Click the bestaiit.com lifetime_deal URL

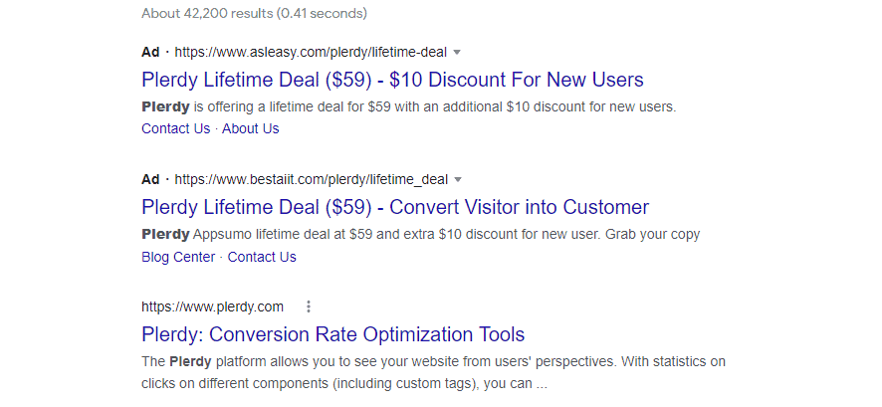[311, 180]
